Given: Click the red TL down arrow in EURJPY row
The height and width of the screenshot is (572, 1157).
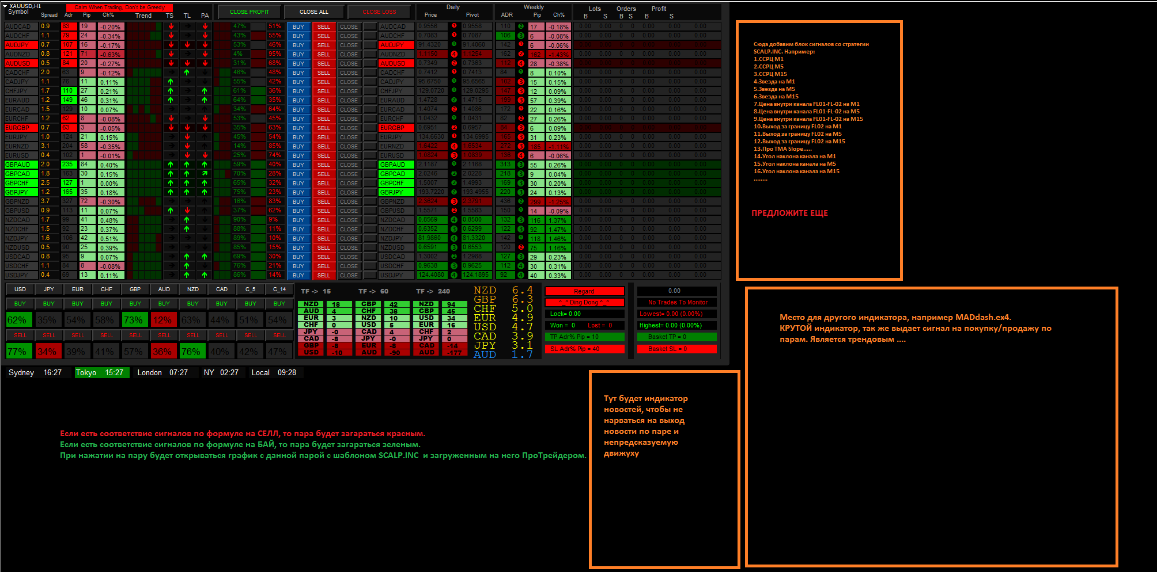Looking at the screenshot, I should 187,137.
